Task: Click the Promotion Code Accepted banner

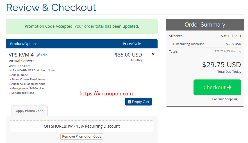Action: [x=82, y=26]
